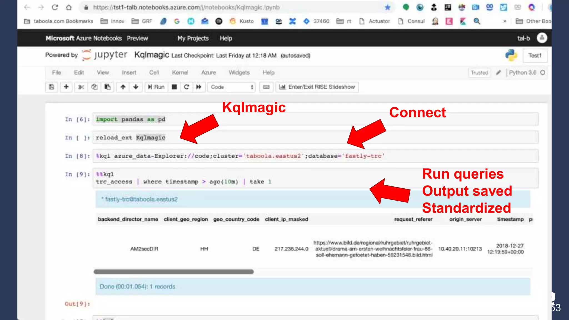
Task: Click the tal-b user avatar icon
Action: click(x=542, y=38)
